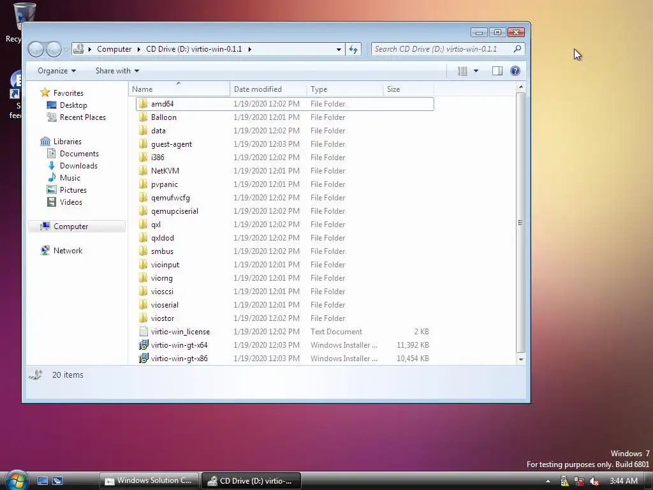The image size is (653, 490).
Task: Select the qemupciserial folder icon
Action: 143,211
